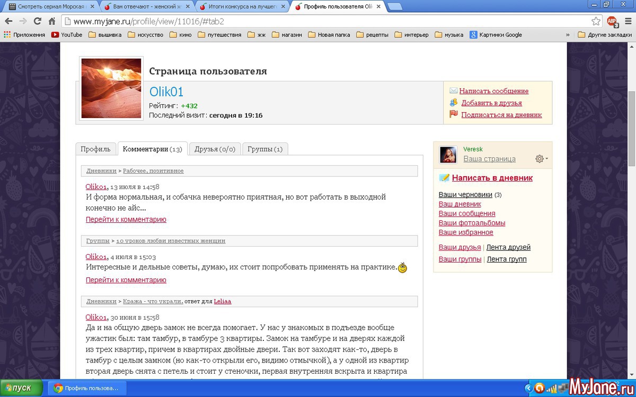Open the Написать в дневник link

point(492,178)
